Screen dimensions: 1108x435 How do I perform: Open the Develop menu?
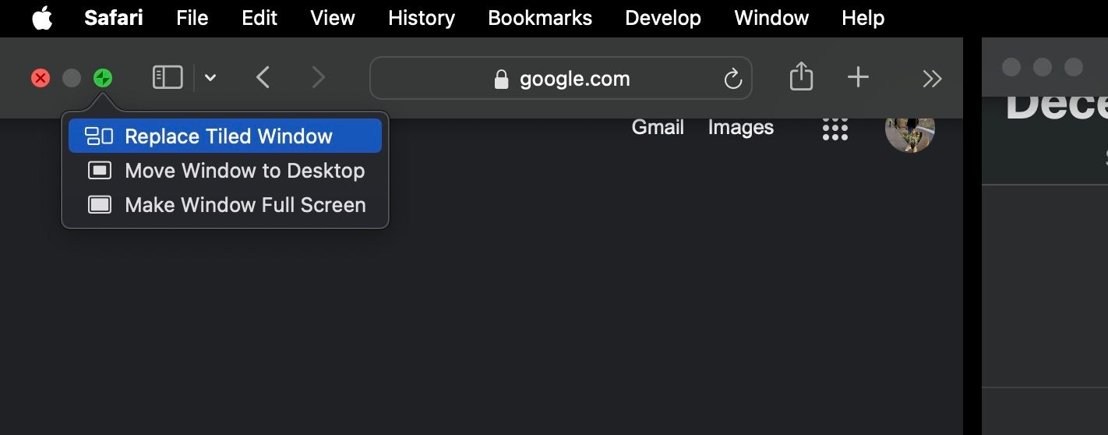click(662, 18)
